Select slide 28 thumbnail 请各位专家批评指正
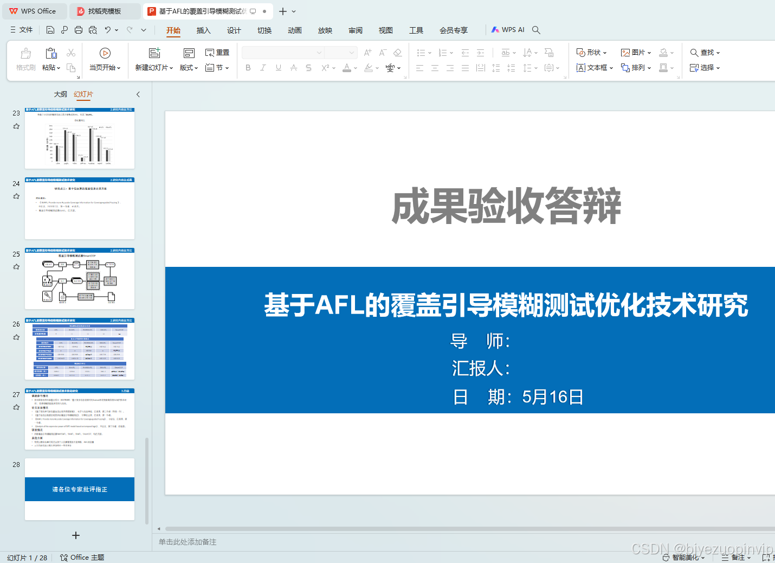This screenshot has height=563, width=775. tap(79, 489)
